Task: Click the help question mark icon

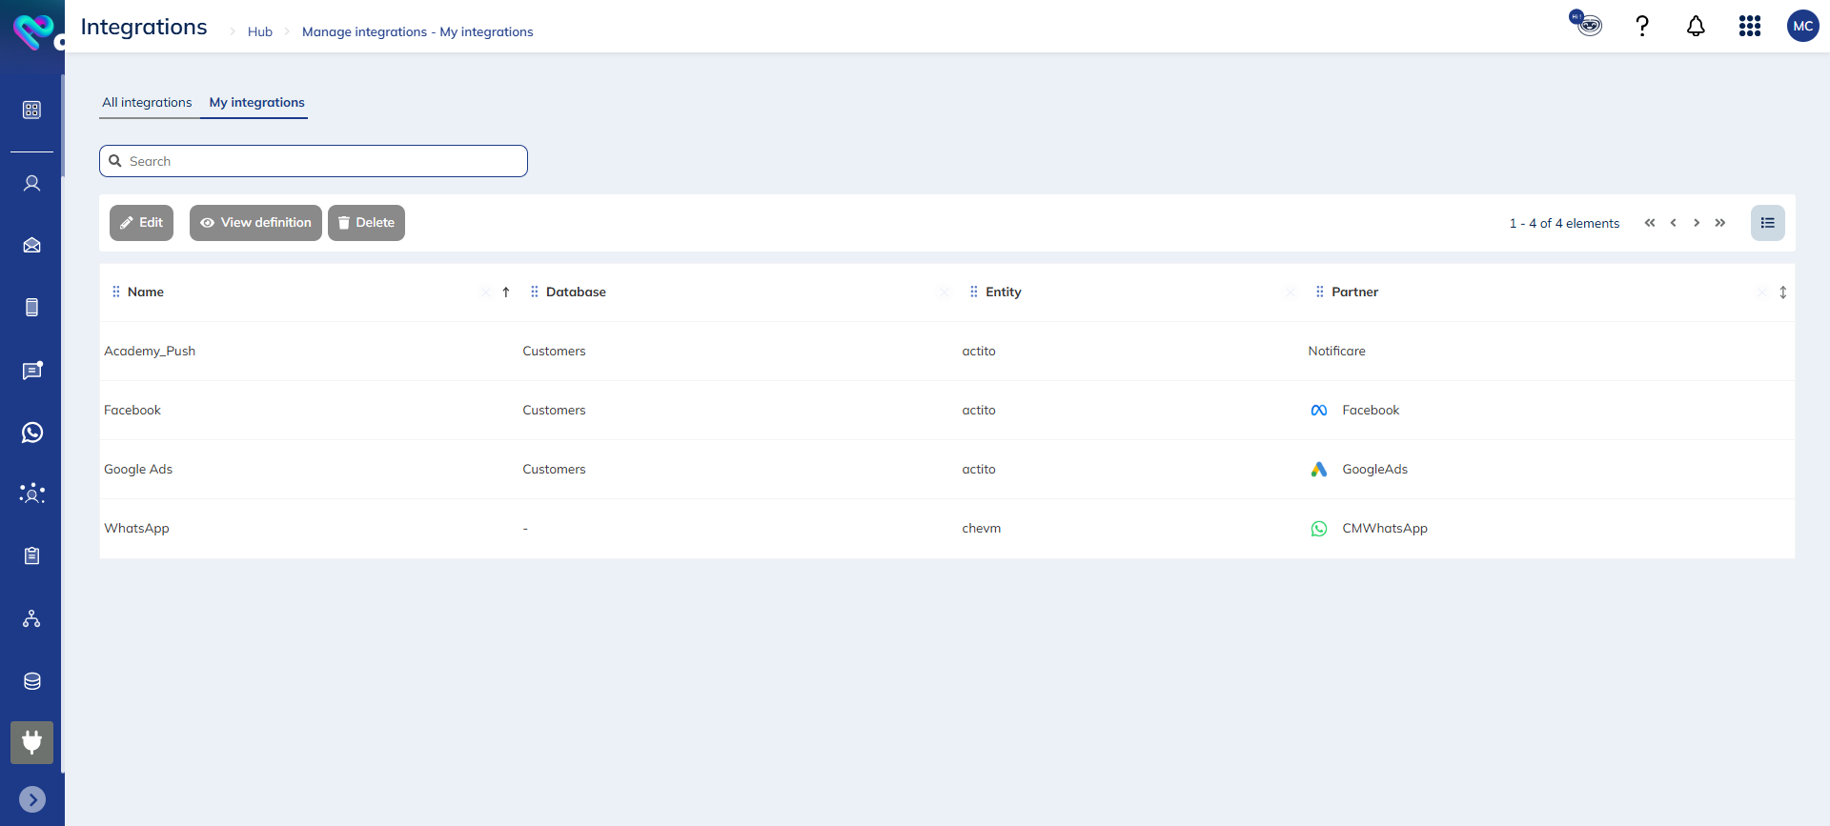Action: click(x=1641, y=27)
